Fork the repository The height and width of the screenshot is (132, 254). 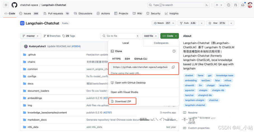(x=188, y=23)
